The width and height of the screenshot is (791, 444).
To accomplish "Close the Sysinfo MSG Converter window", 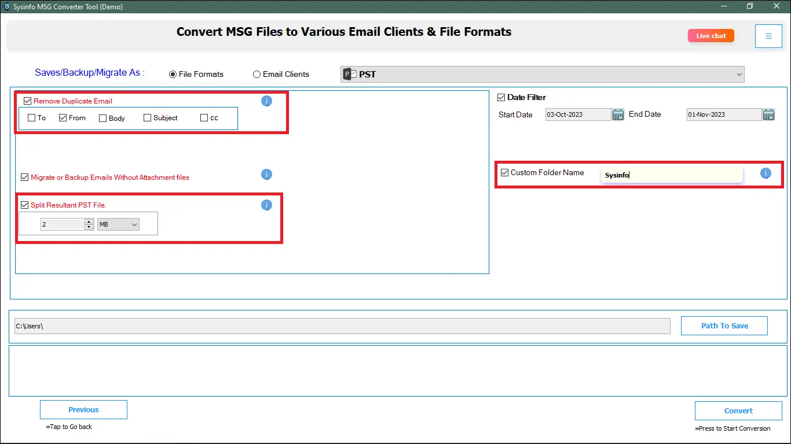I will [777, 6].
